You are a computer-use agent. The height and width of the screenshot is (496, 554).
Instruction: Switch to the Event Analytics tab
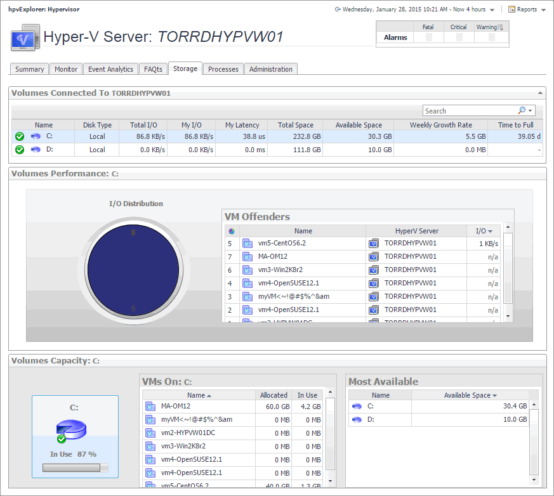click(110, 69)
